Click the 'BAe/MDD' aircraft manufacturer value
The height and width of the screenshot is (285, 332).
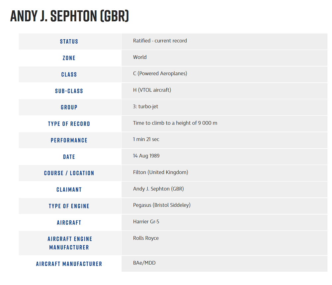coord(144,263)
